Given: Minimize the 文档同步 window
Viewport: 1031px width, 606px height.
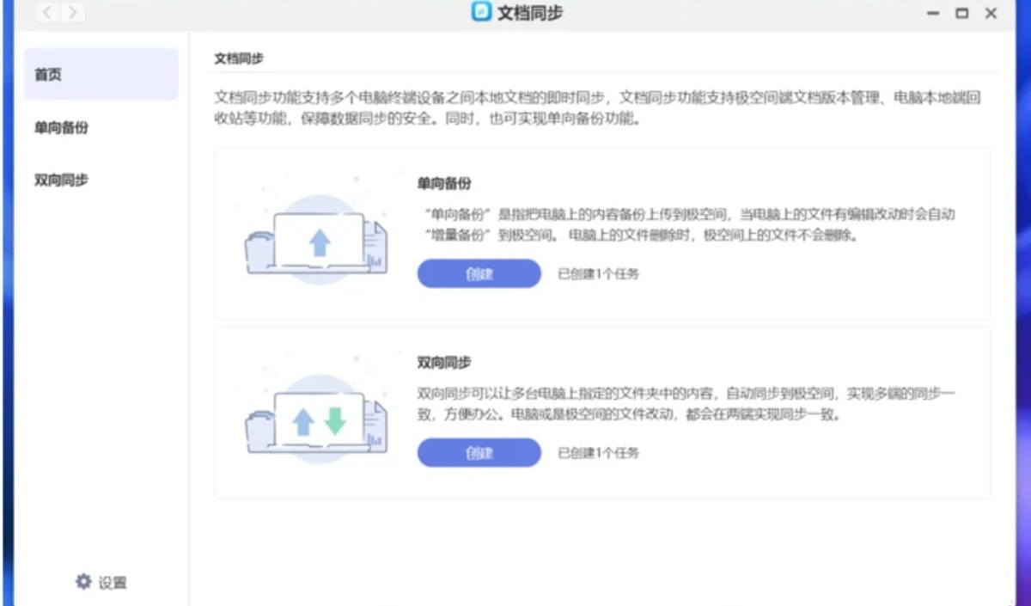Looking at the screenshot, I should 934,14.
